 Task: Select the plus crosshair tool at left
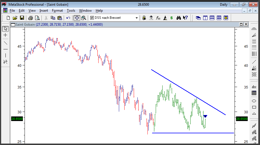5,35
